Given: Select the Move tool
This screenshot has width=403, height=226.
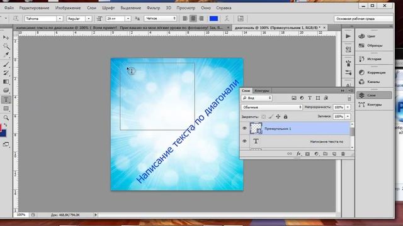Looking at the screenshot, I should (x=6, y=38).
